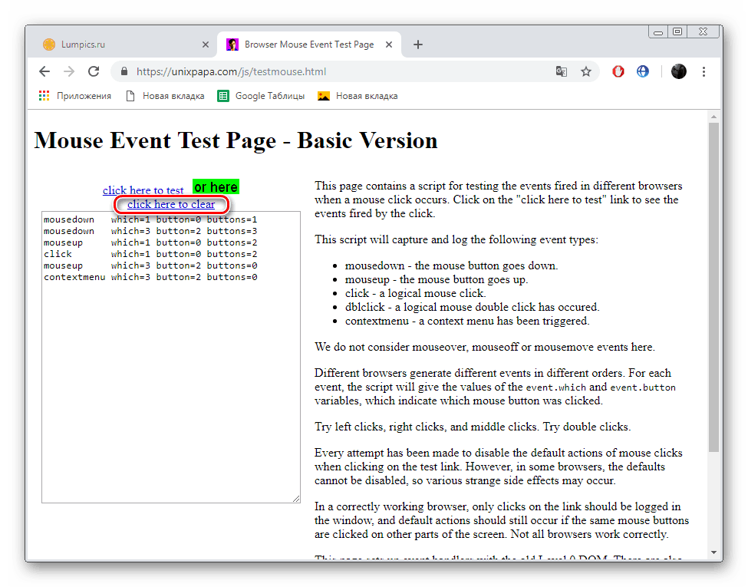Screen dimensions: 748x587
Task: Click the padlock icon in the address bar
Action: (124, 71)
